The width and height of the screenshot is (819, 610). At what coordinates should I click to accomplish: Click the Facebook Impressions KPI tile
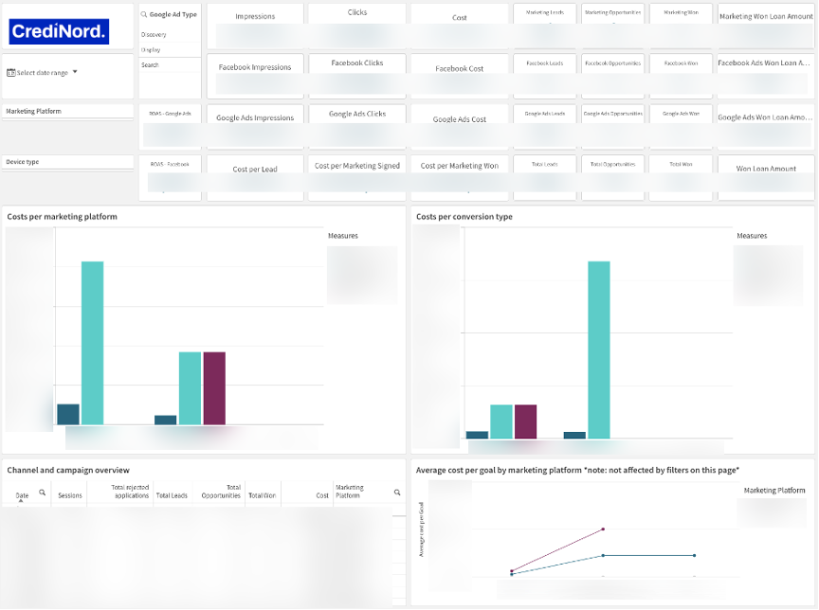pos(255,67)
